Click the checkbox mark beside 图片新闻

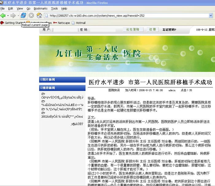(x=41, y=80)
